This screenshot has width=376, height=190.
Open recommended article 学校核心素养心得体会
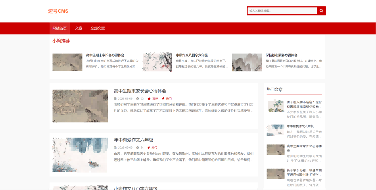pos(282,55)
